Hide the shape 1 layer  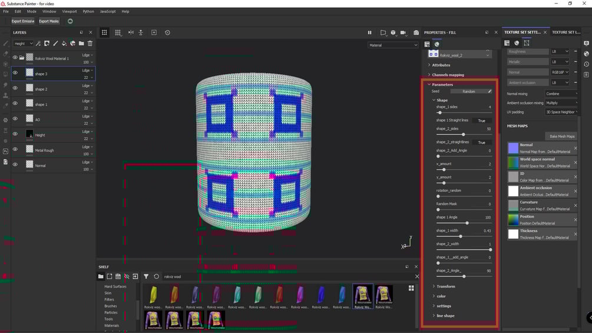coord(15,104)
